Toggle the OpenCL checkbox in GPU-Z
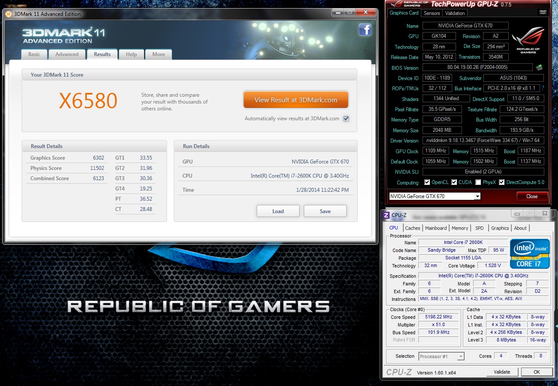The image size is (558, 386). click(x=427, y=182)
